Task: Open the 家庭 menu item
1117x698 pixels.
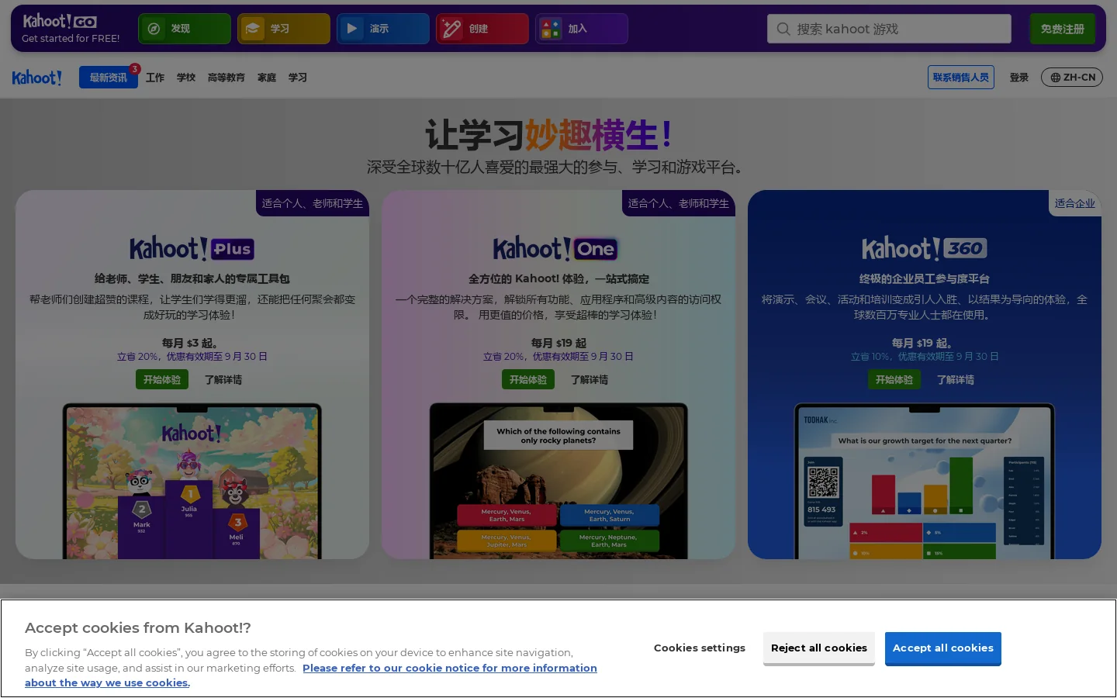Action: [x=267, y=78]
